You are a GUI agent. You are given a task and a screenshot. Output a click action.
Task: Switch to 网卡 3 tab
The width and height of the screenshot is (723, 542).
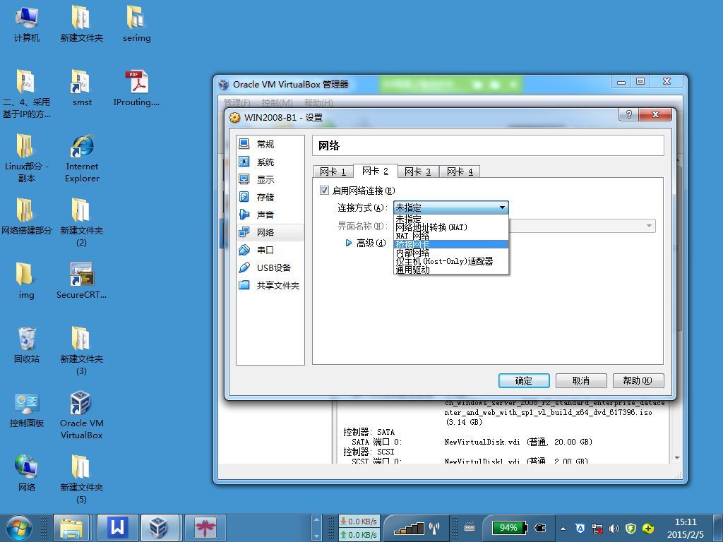[x=417, y=171]
